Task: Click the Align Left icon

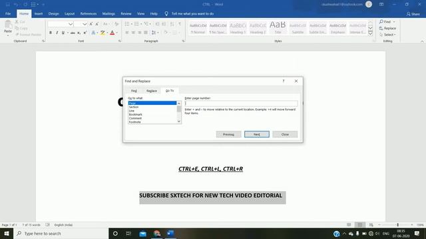Action: click(127, 33)
